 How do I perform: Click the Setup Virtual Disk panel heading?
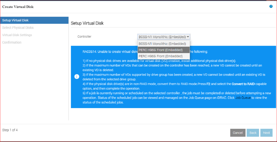tap(87, 23)
